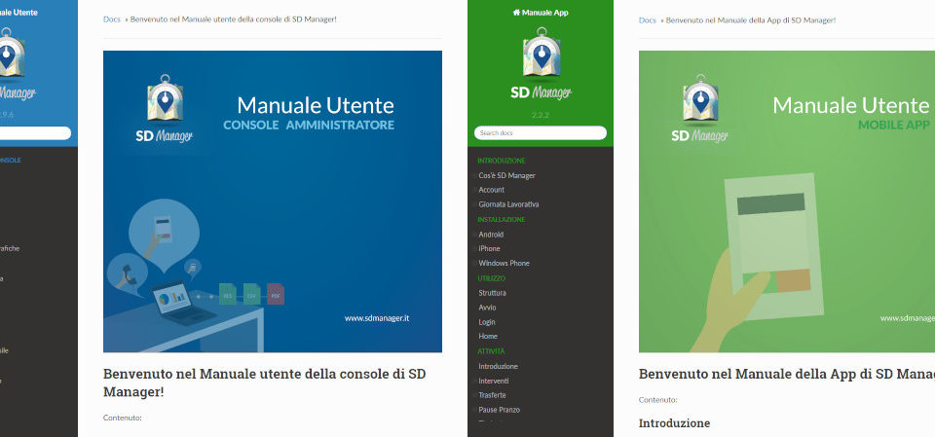Open Pause Pranzo in the sidebar

[500, 410]
